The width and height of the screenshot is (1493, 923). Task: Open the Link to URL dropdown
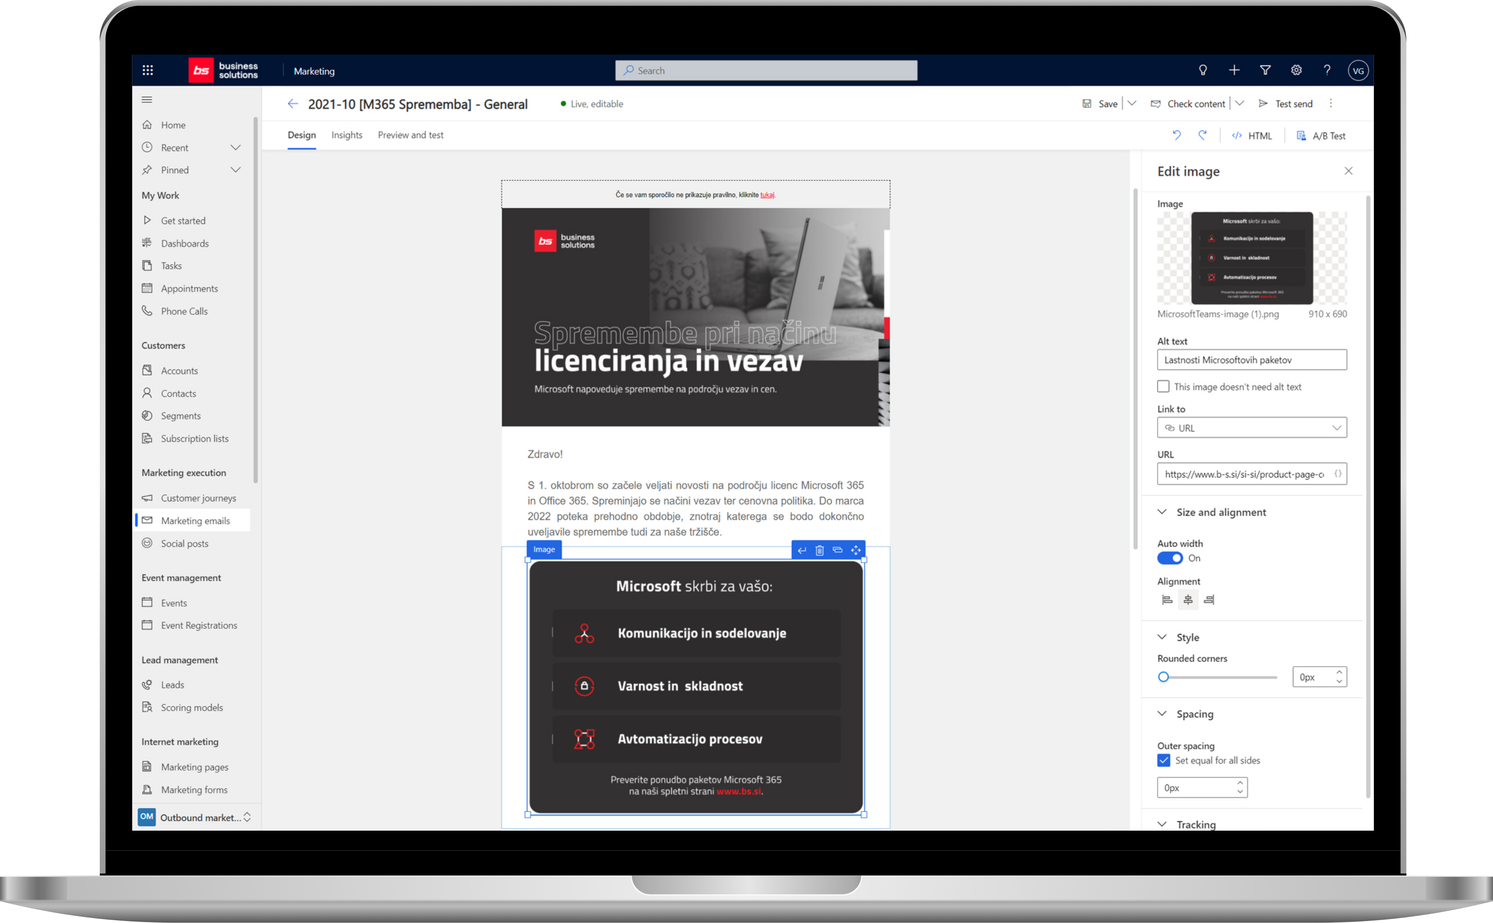tap(1251, 428)
